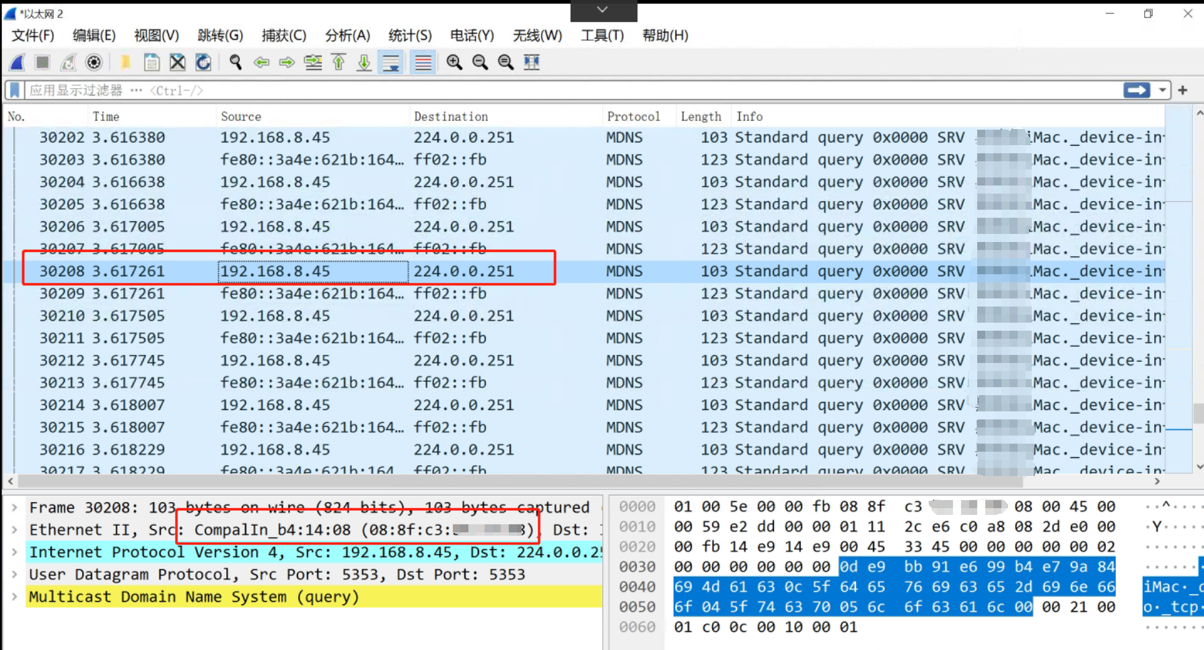This screenshot has width=1204, height=650.
Task: Select packet number 30205 row
Action: pyautogui.click(x=584, y=204)
